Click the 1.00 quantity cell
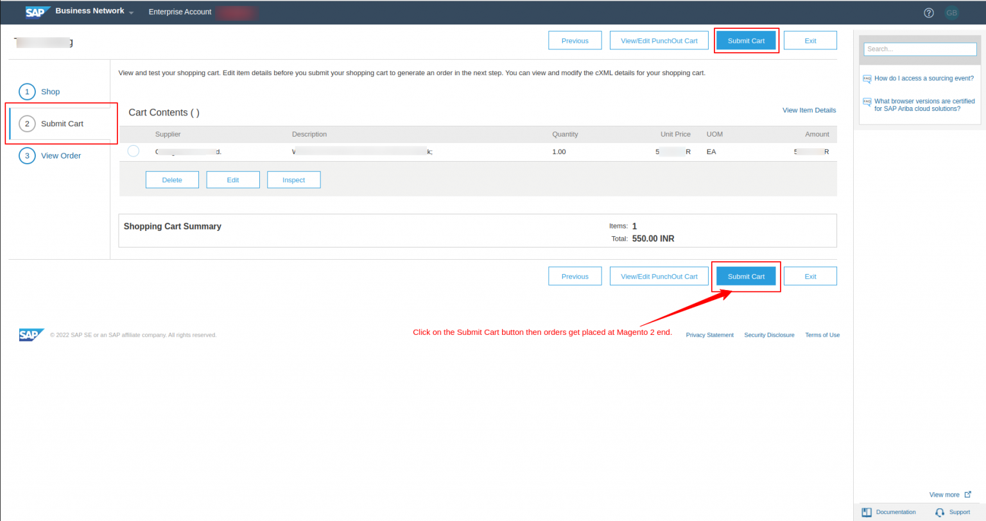This screenshot has height=521, width=986. coord(559,152)
